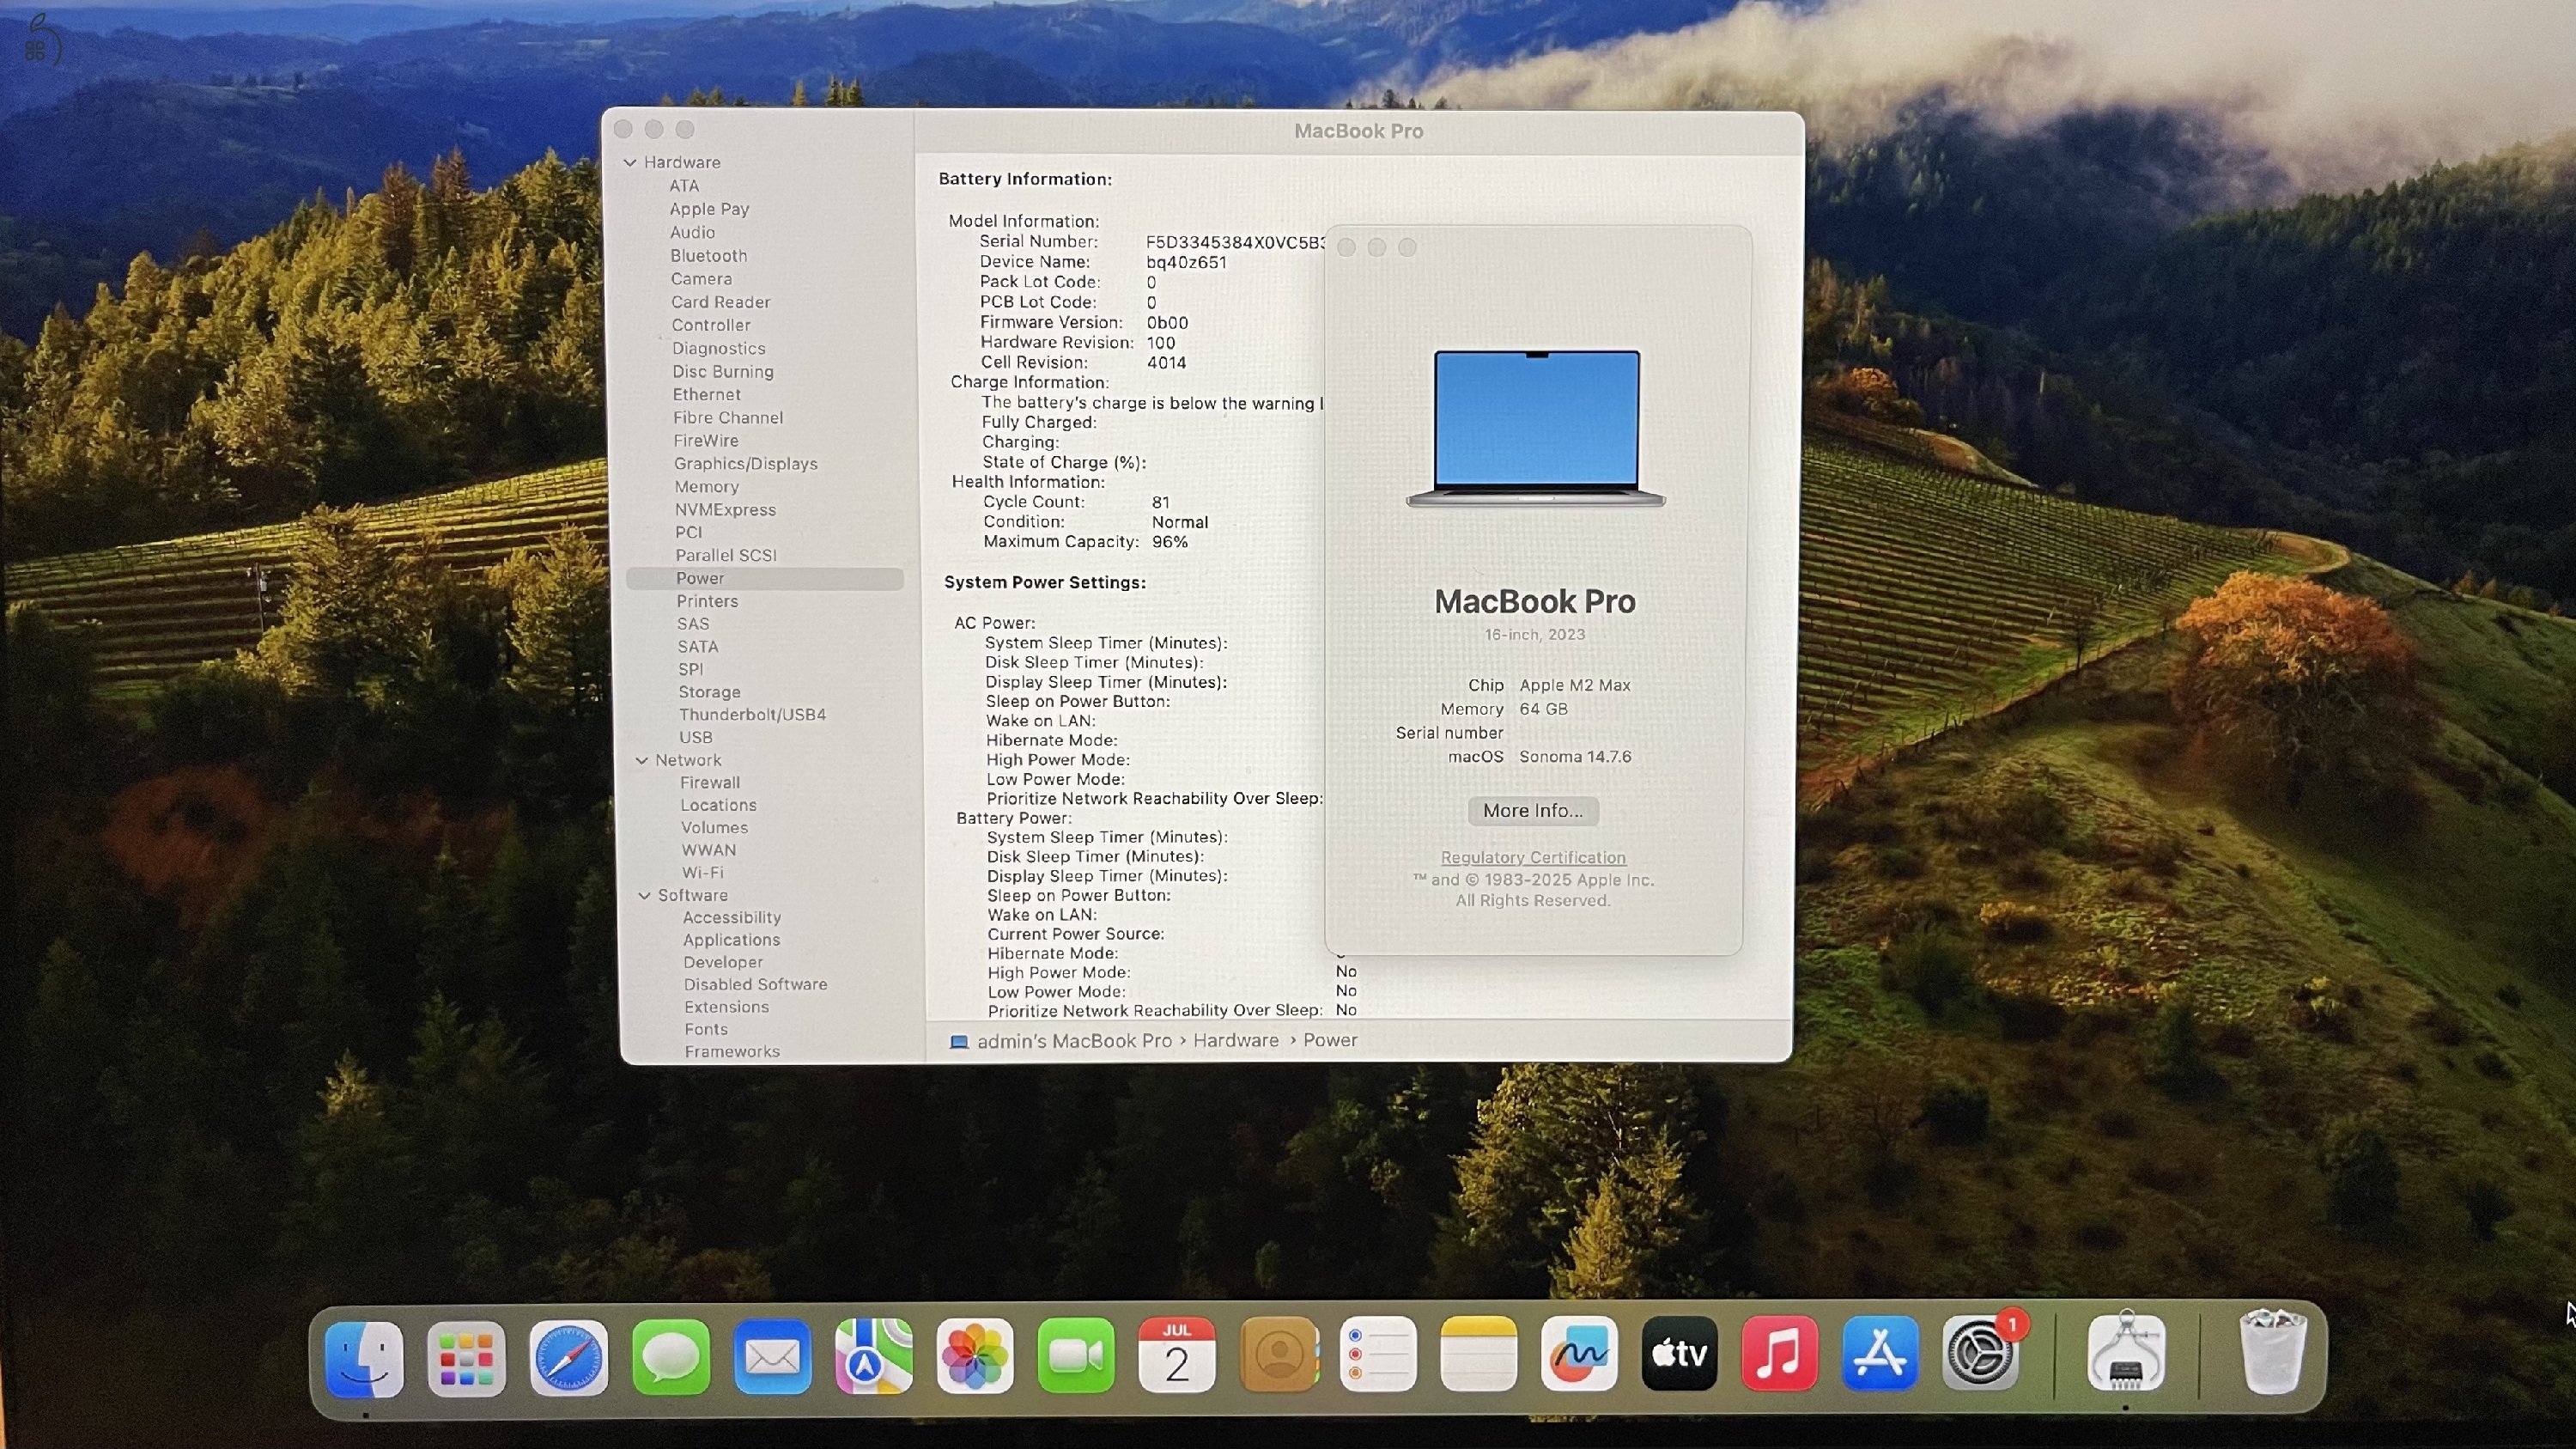Open App Store in dock
The image size is (2576, 1449).
tap(1880, 1354)
